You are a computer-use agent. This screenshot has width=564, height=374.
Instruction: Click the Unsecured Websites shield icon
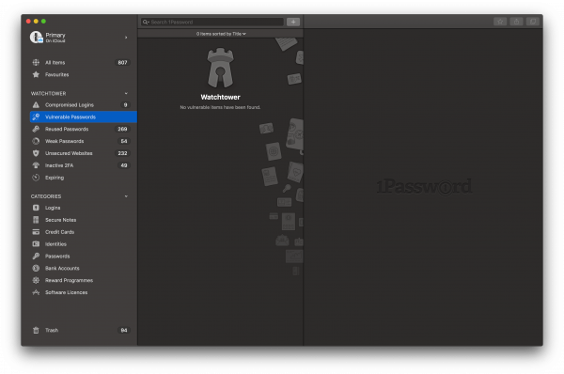36,153
